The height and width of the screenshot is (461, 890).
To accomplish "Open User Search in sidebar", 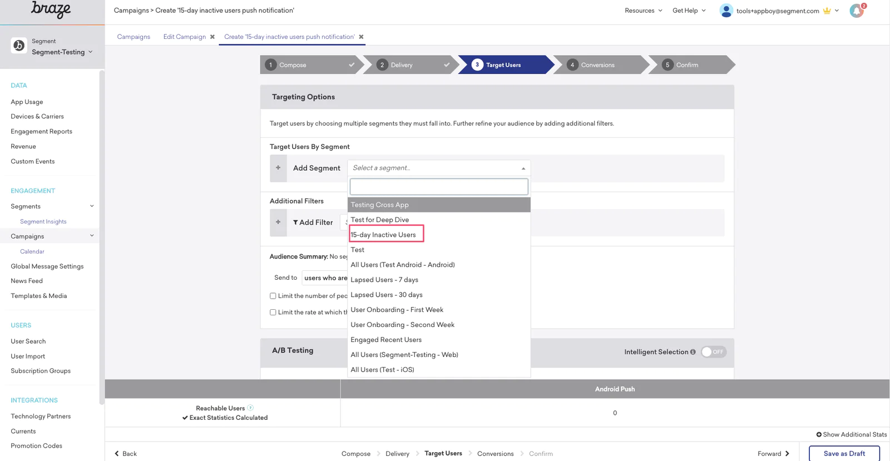I will (x=28, y=341).
